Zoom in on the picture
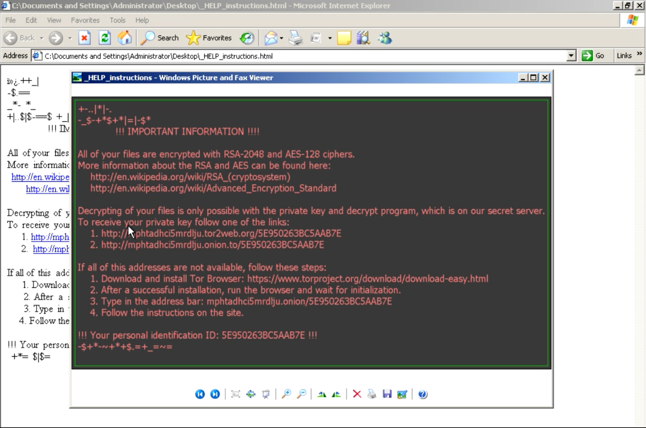Screen dimensions: 646x428 286,394
